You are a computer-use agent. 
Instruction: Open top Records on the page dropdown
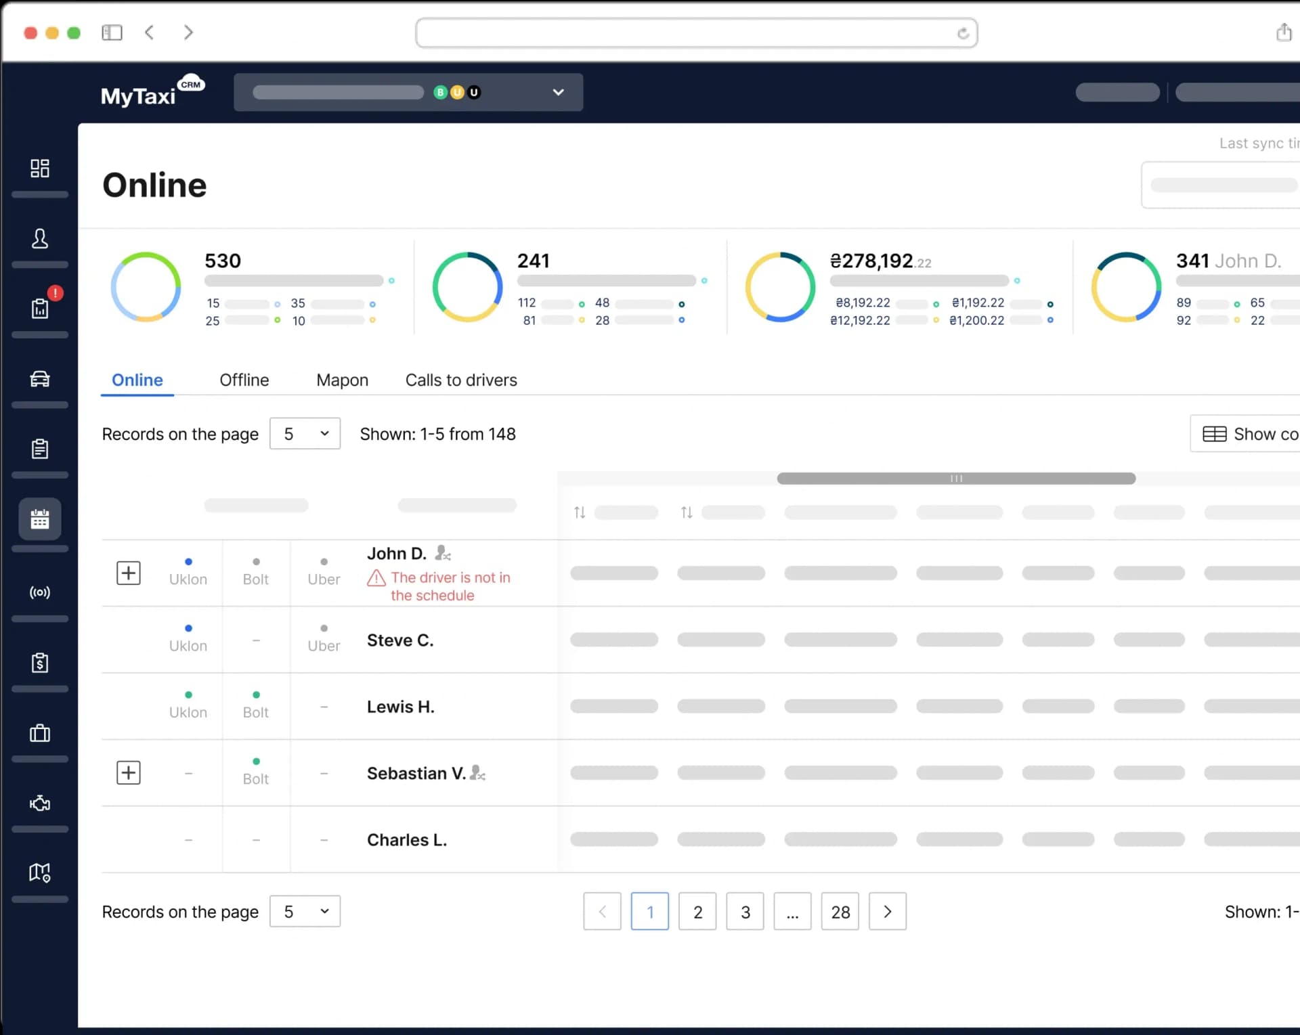[305, 434]
